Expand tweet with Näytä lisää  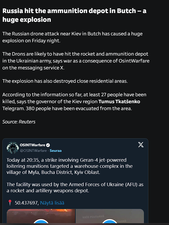click(x=52, y=203)
